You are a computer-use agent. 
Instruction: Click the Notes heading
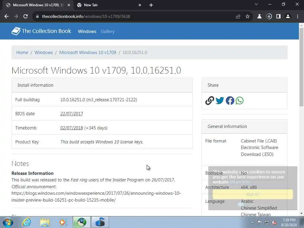[x=20, y=164]
